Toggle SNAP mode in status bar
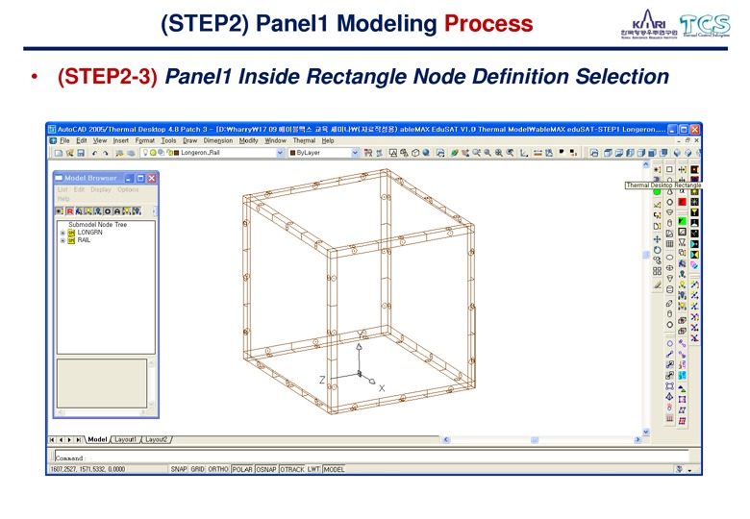 coord(179,469)
